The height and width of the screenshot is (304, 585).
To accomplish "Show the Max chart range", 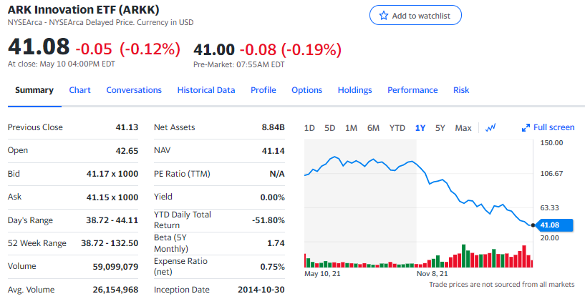I will pos(463,128).
